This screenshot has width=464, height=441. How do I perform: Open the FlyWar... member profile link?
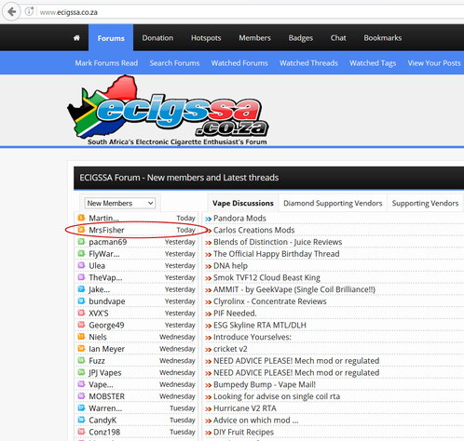tap(104, 254)
